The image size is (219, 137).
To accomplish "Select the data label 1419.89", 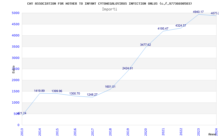I will click(39, 91).
